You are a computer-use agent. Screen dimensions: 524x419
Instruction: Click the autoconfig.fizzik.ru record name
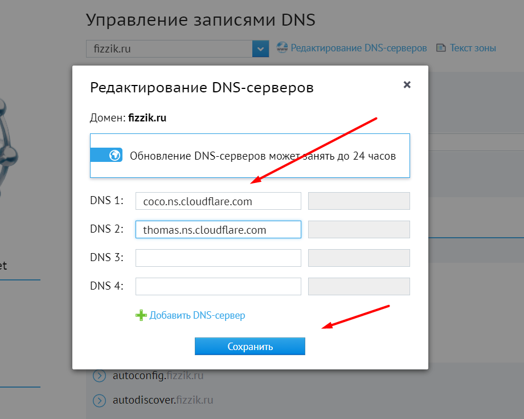pos(158,376)
